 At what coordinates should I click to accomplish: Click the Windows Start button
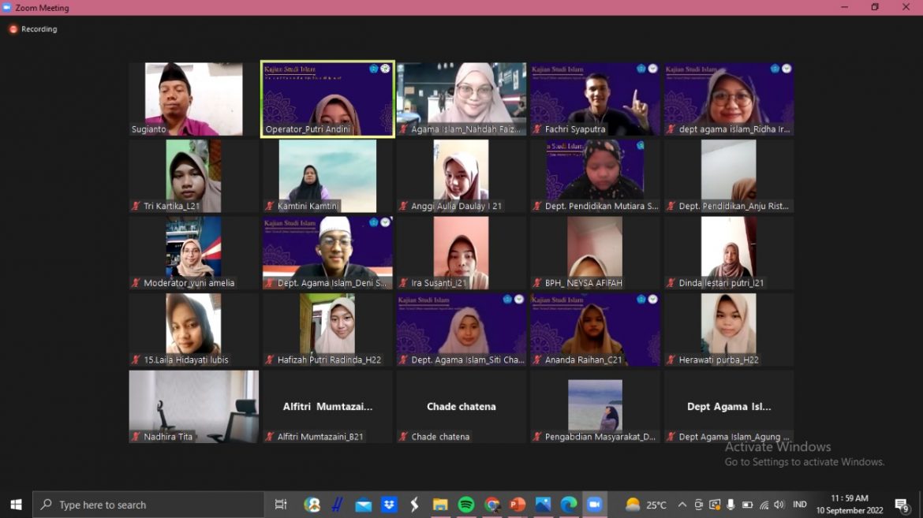16,505
